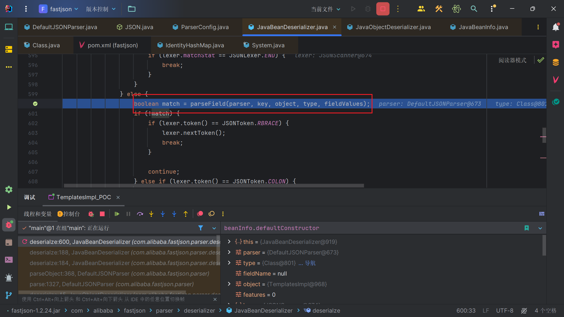
Task: Click layout settings icon at debug panel right
Action: coord(542,214)
